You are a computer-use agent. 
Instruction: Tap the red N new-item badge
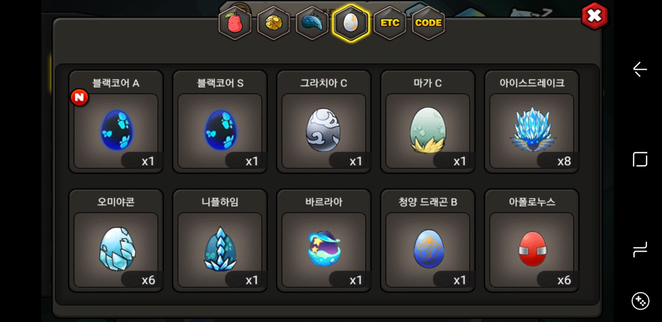(80, 97)
